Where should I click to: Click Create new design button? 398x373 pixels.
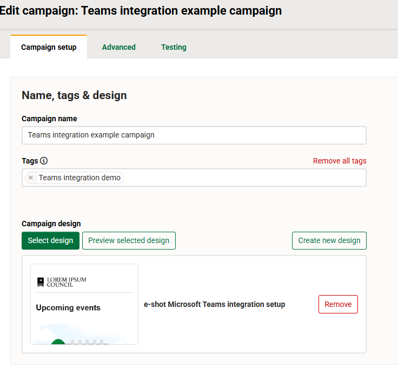(x=329, y=240)
